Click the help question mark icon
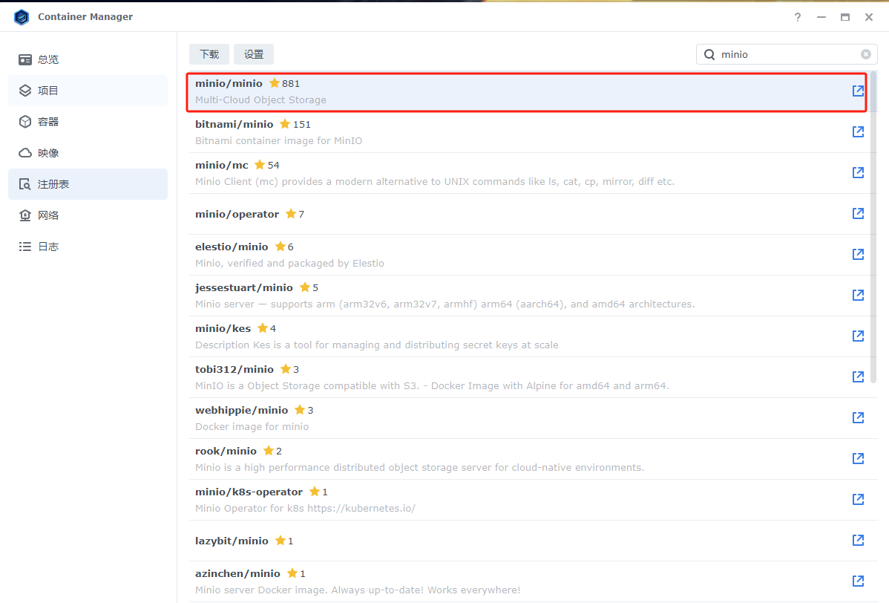 (798, 17)
